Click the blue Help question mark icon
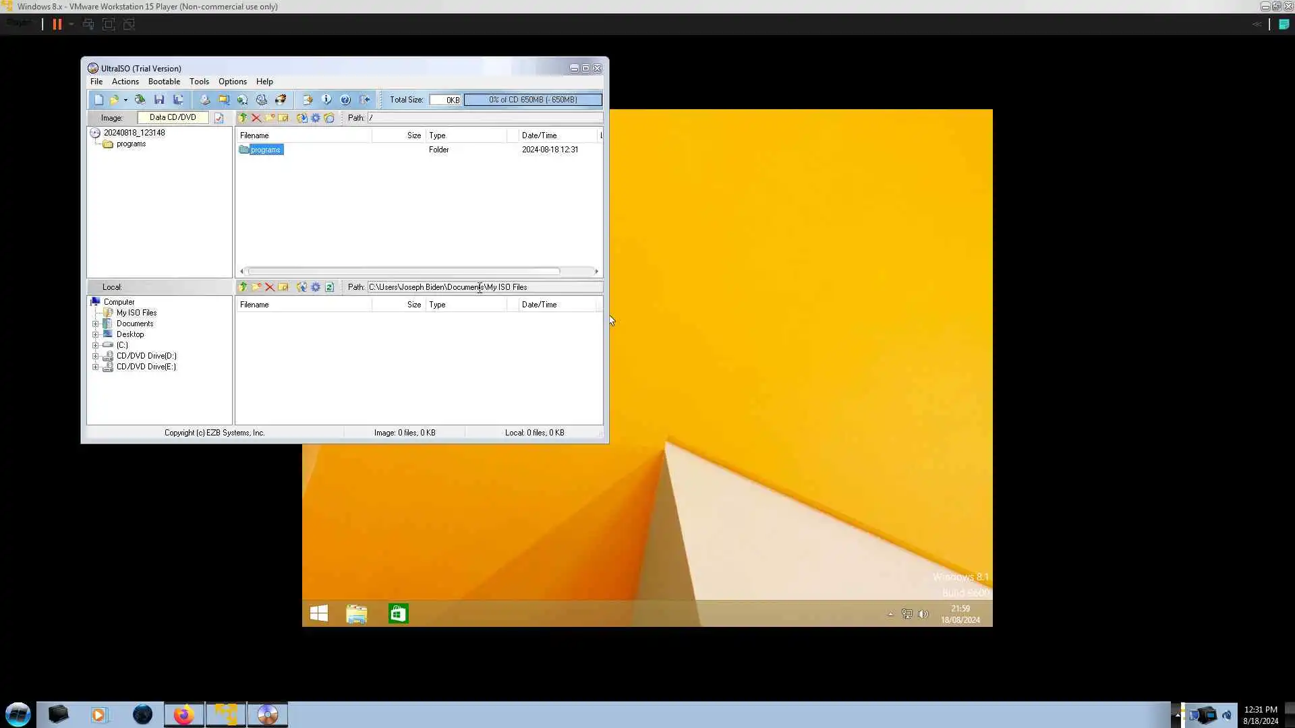Viewport: 1295px width, 728px height. pyautogui.click(x=345, y=100)
